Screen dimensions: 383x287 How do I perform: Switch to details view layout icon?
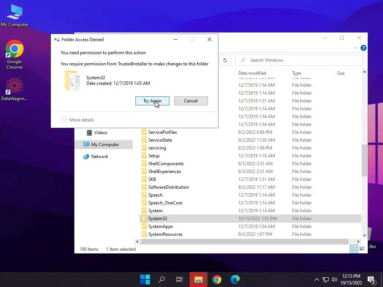click(354, 249)
